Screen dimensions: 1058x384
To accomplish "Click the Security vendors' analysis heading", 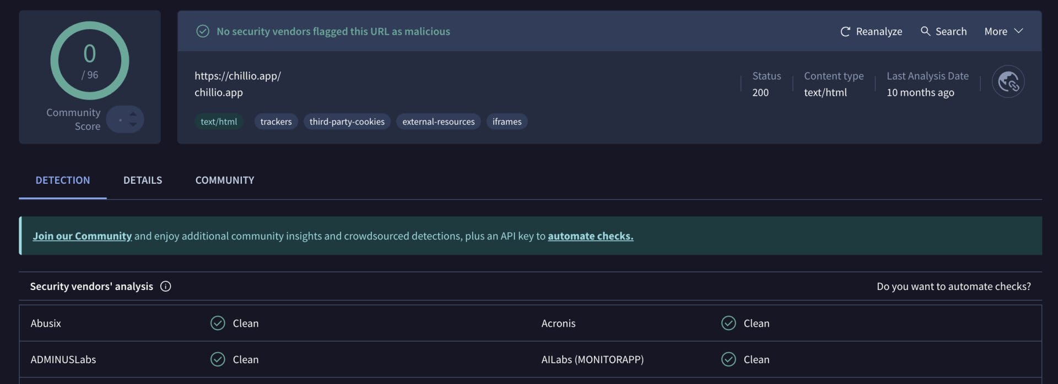I will point(91,287).
